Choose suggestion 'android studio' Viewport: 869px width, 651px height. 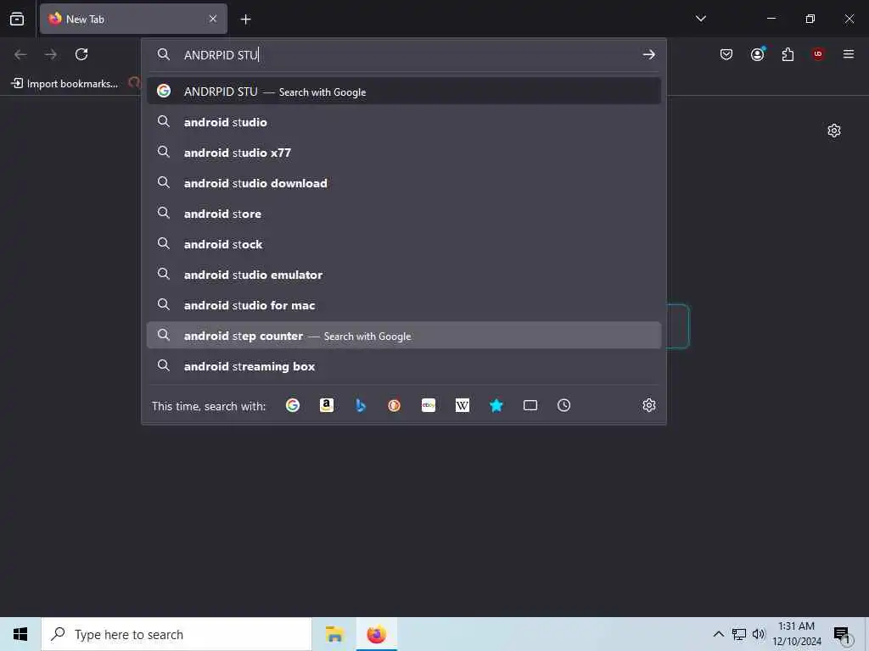(403, 122)
